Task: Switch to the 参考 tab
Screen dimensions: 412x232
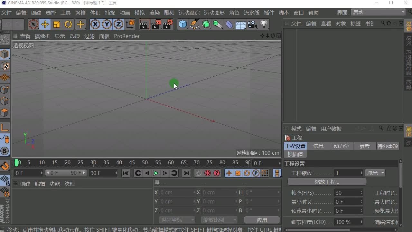Action: (x=365, y=146)
